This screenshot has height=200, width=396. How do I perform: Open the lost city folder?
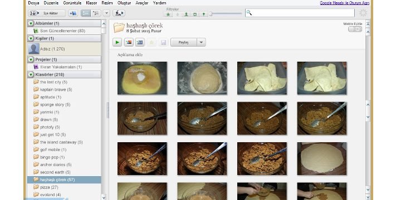pos(64,82)
